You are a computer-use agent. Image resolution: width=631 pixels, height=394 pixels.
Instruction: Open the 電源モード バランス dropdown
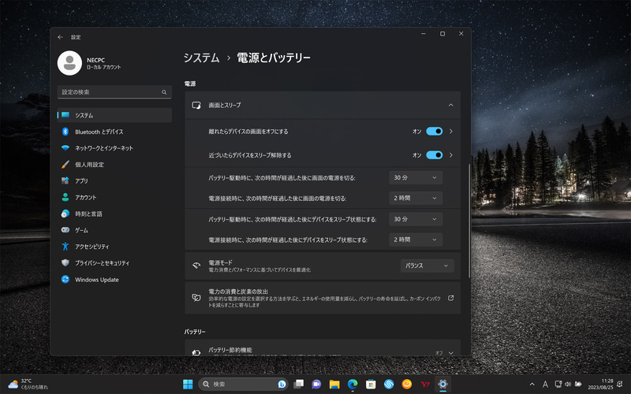(x=427, y=266)
